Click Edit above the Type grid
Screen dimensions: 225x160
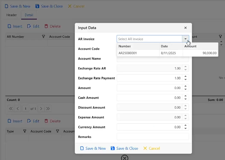(33, 121)
